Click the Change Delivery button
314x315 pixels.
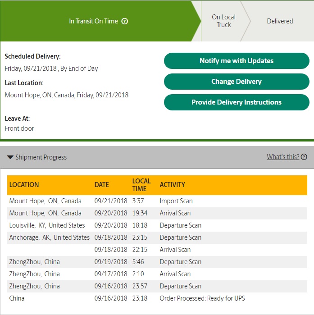[237, 82]
